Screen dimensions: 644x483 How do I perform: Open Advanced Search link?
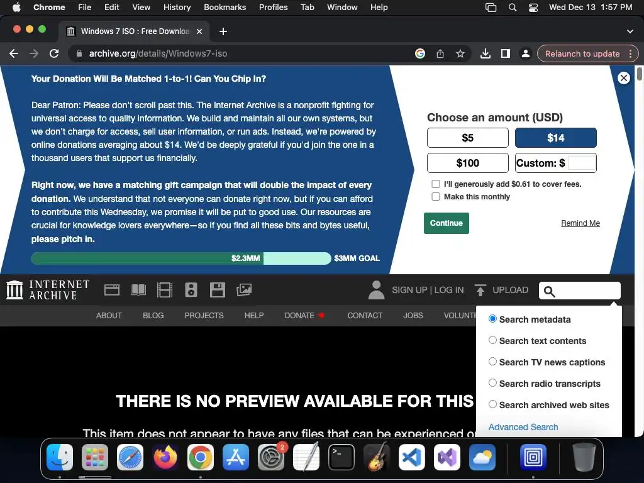(x=523, y=427)
